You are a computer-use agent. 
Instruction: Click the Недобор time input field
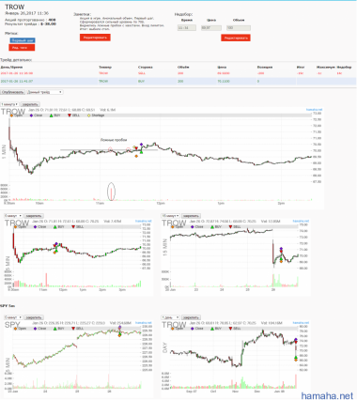click(x=187, y=28)
